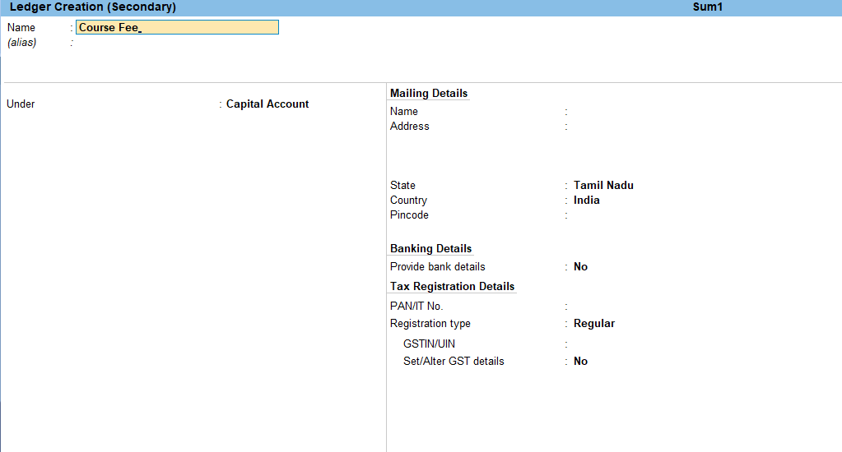The height and width of the screenshot is (452, 842).
Task: Click the Mailing Details section heading
Action: click(x=429, y=94)
